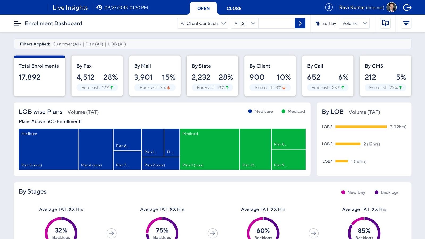425x239 pixels.
Task: Click the Plan (All) filter text
Action: coord(94,44)
